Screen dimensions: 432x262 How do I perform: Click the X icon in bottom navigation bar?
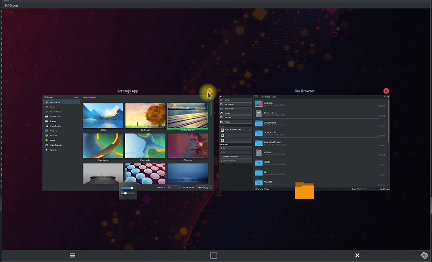click(357, 256)
